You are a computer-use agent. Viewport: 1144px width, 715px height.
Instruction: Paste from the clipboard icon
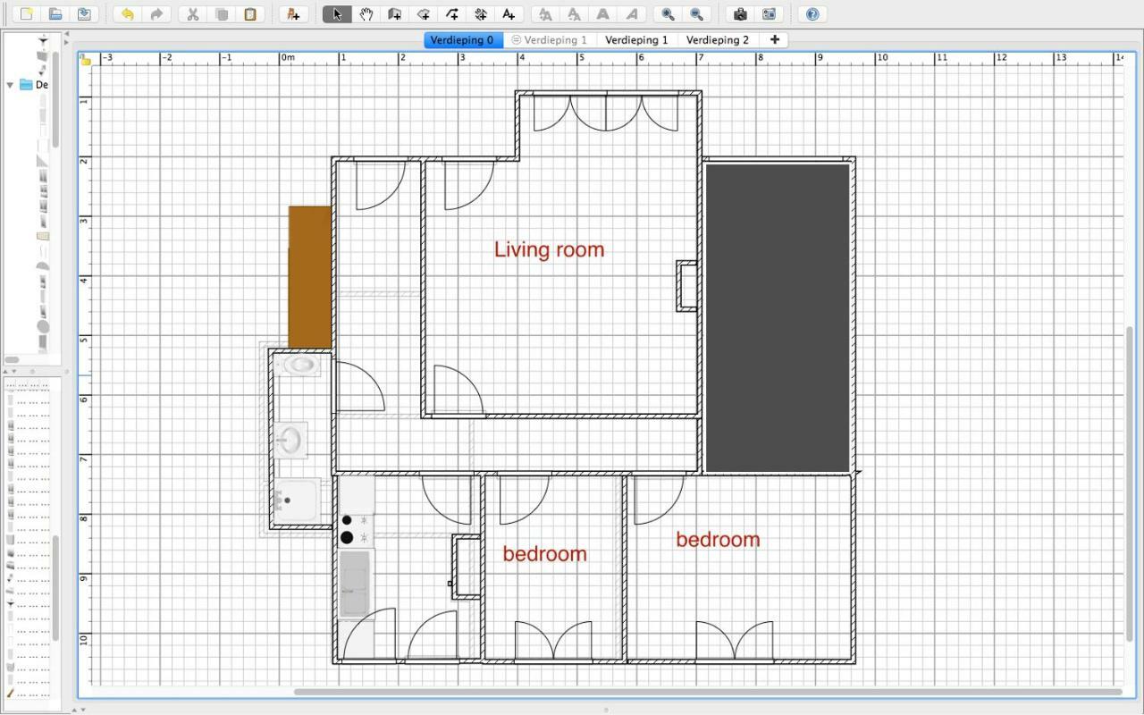click(250, 14)
